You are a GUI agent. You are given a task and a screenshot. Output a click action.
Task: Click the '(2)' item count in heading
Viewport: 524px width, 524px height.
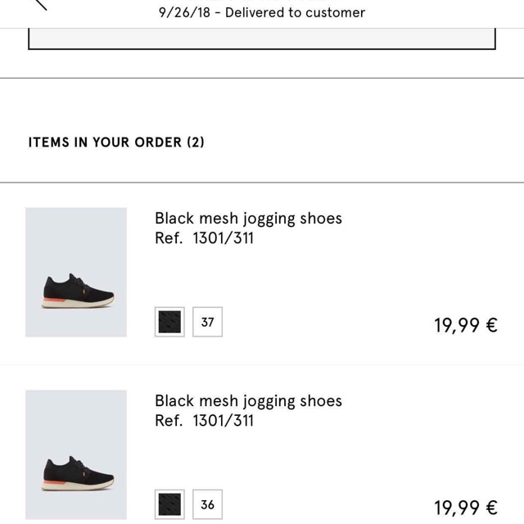point(196,142)
